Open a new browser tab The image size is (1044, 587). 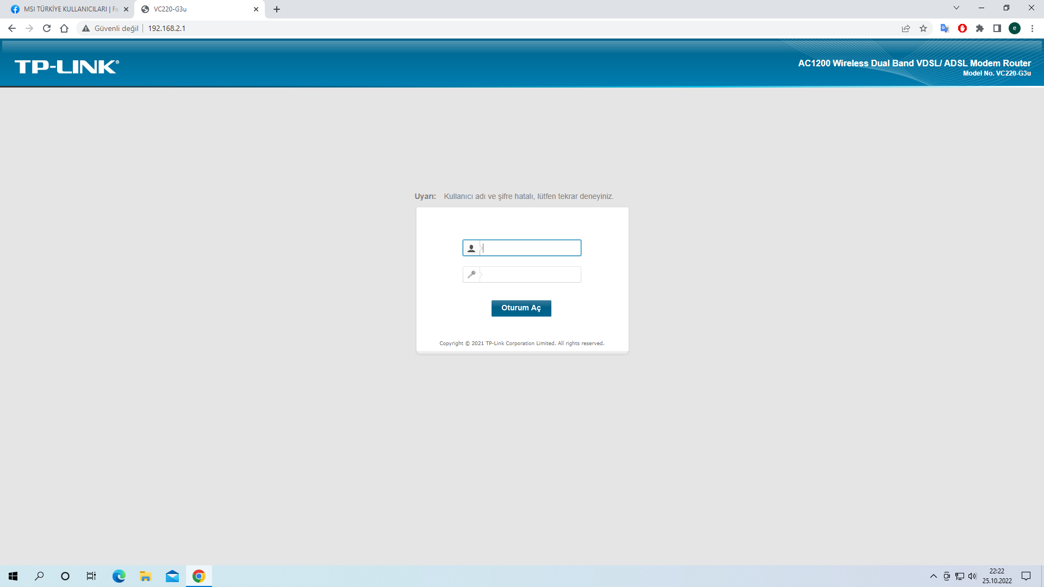pos(277,9)
